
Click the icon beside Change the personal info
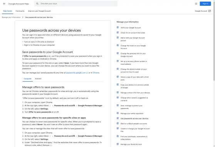point(118,53)
